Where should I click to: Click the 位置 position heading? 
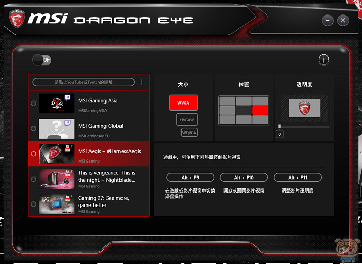pos(244,84)
